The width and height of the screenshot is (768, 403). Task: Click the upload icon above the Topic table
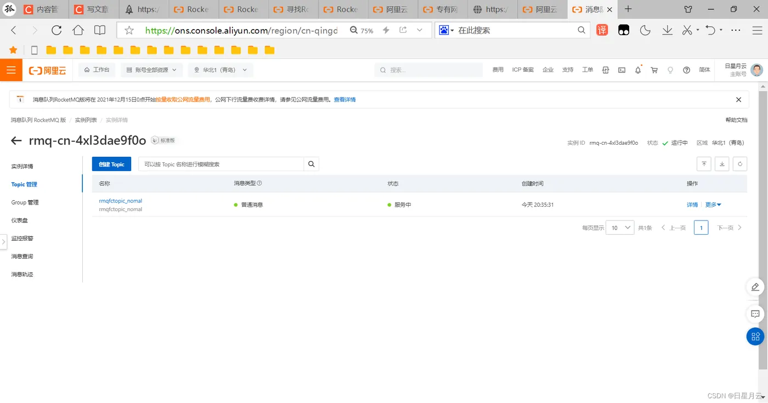coord(704,164)
